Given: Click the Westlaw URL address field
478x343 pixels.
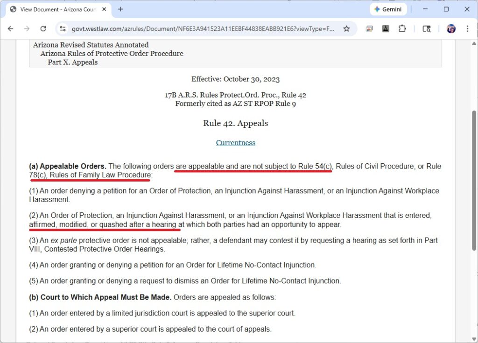Looking at the screenshot, I should click(203, 29).
